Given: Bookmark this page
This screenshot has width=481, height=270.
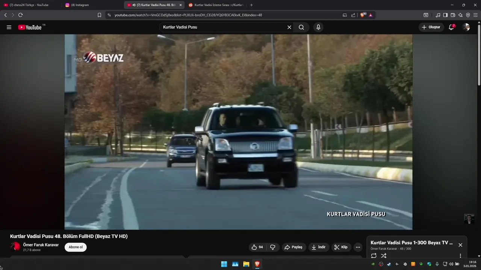Looking at the screenshot, I should [x=99, y=15].
